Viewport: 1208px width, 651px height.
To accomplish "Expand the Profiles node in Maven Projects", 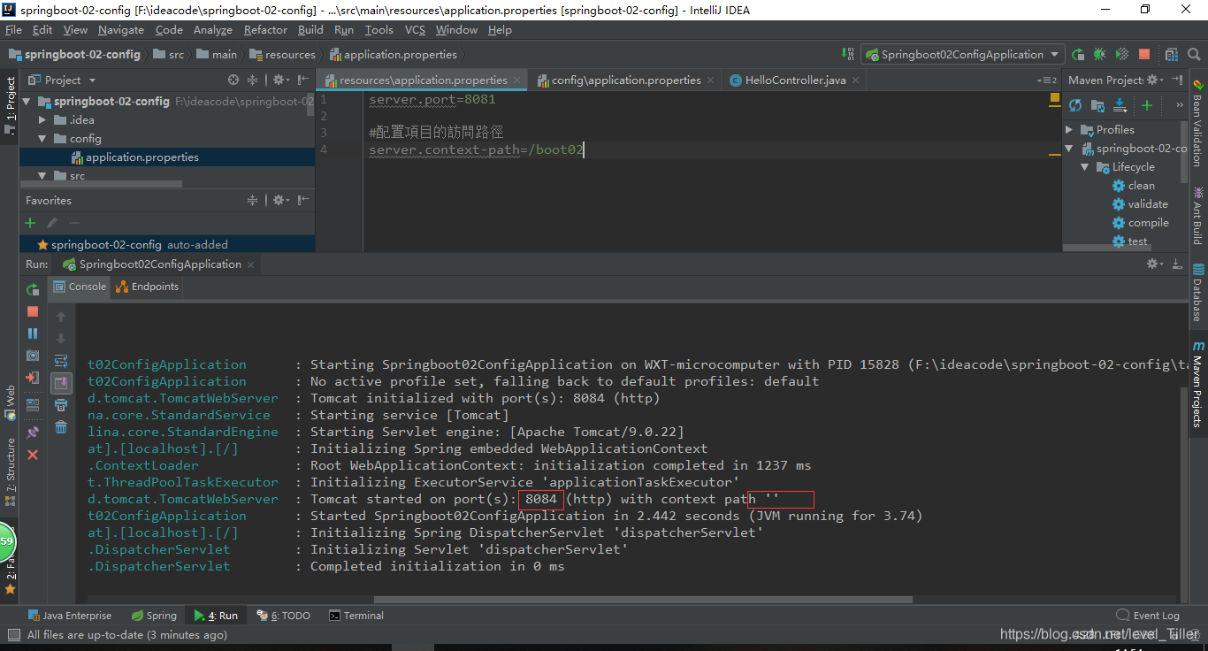I will [1068, 129].
